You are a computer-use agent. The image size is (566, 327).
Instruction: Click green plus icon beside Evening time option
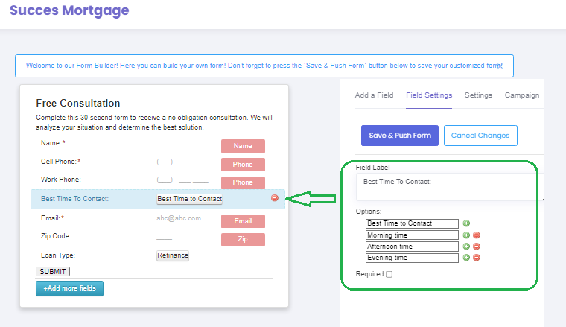[466, 258]
